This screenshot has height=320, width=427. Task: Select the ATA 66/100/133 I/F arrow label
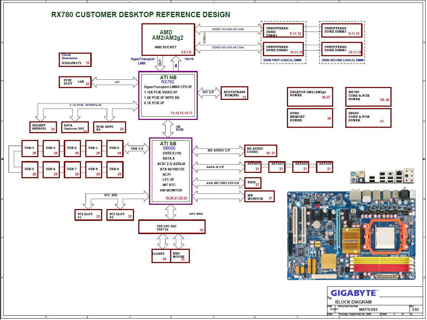pyautogui.click(x=222, y=183)
